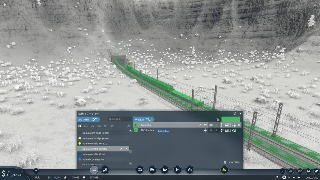Filter lines by bus type

coord(86,126)
